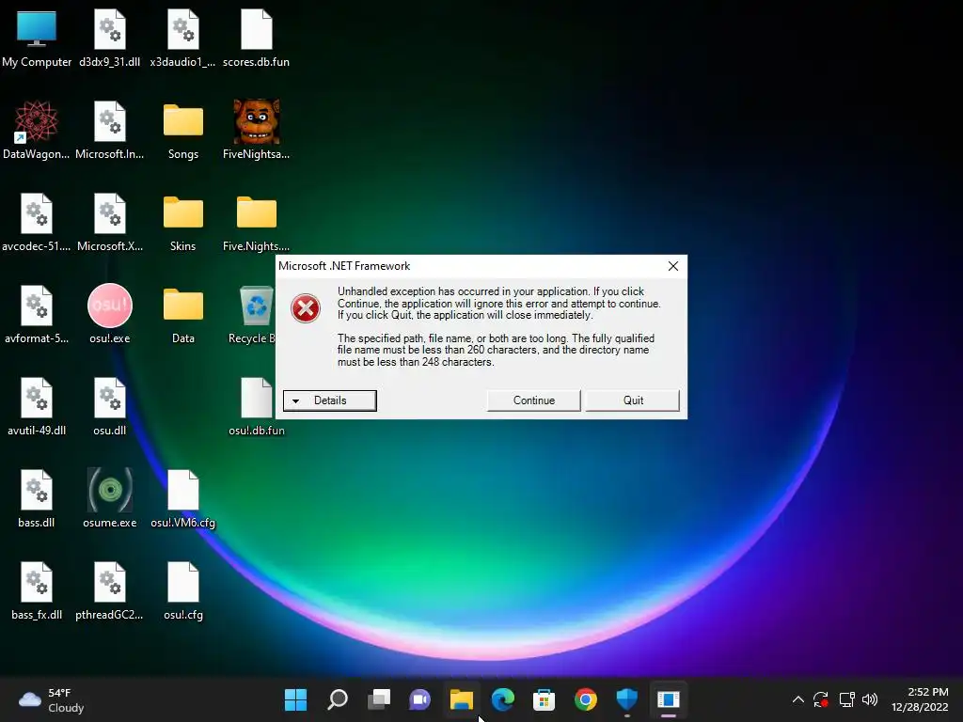
Task: Expand the Details section of error dialog
Action: 330,400
